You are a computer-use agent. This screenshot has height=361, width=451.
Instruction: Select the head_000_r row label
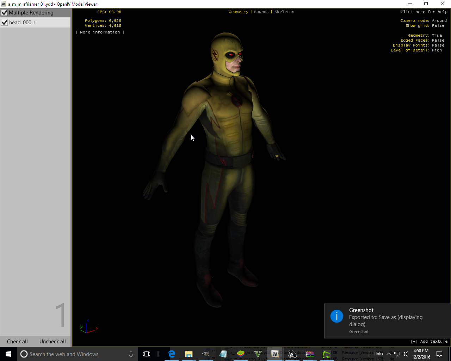click(x=22, y=23)
